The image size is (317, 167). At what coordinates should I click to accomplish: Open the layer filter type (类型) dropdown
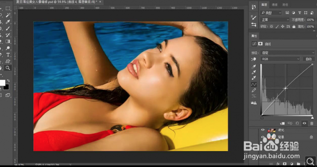[271, 13]
